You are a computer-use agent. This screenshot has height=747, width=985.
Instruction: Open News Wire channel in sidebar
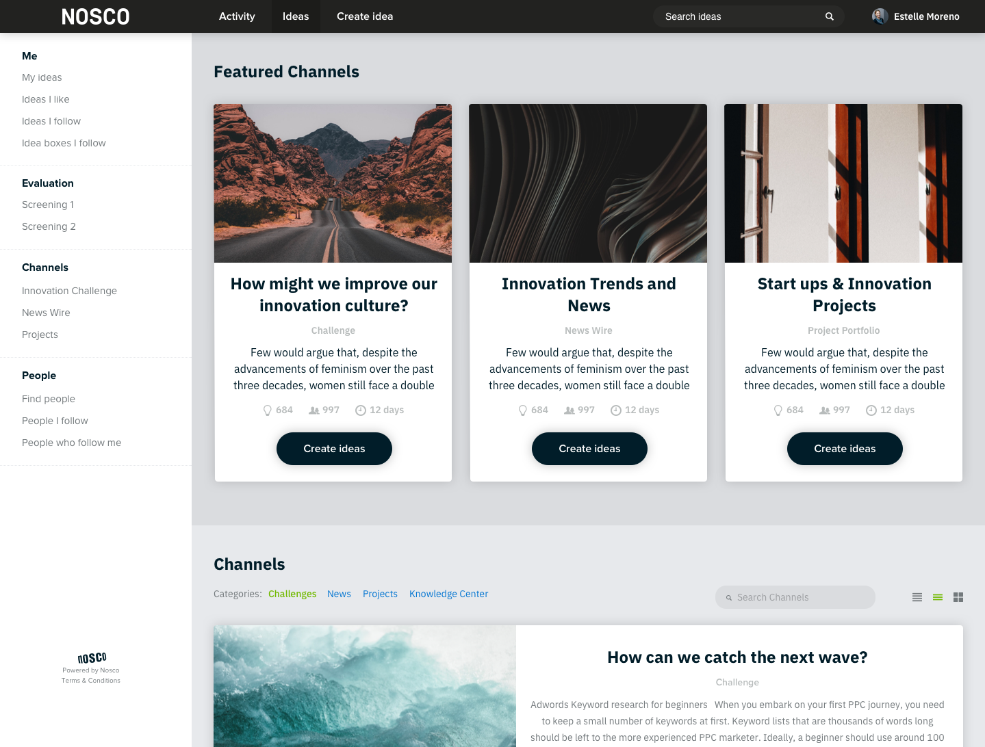46,313
